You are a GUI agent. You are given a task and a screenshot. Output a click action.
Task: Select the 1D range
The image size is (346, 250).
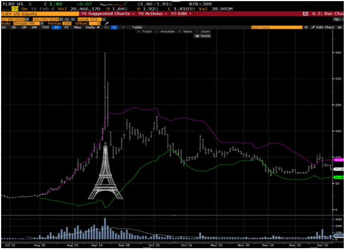[4, 27]
